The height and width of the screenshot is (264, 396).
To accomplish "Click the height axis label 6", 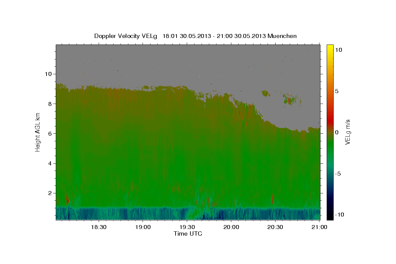I will (50, 133).
